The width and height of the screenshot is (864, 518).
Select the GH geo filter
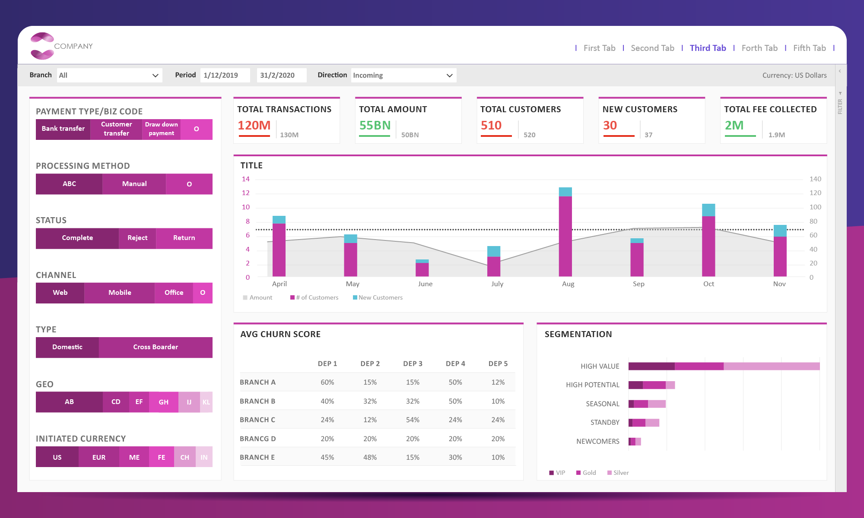(x=163, y=402)
